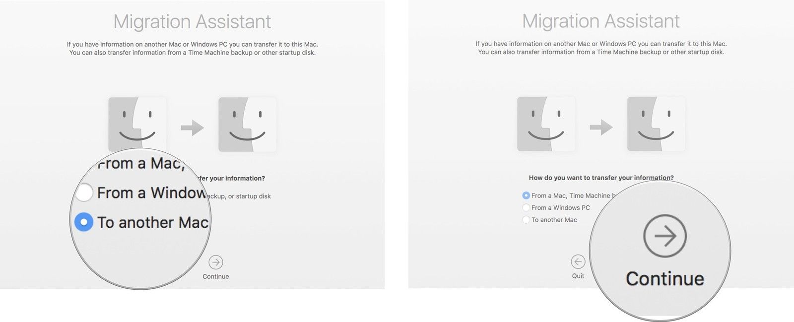
Task: Click the large magnified Continue arrow icon
Action: click(x=664, y=236)
